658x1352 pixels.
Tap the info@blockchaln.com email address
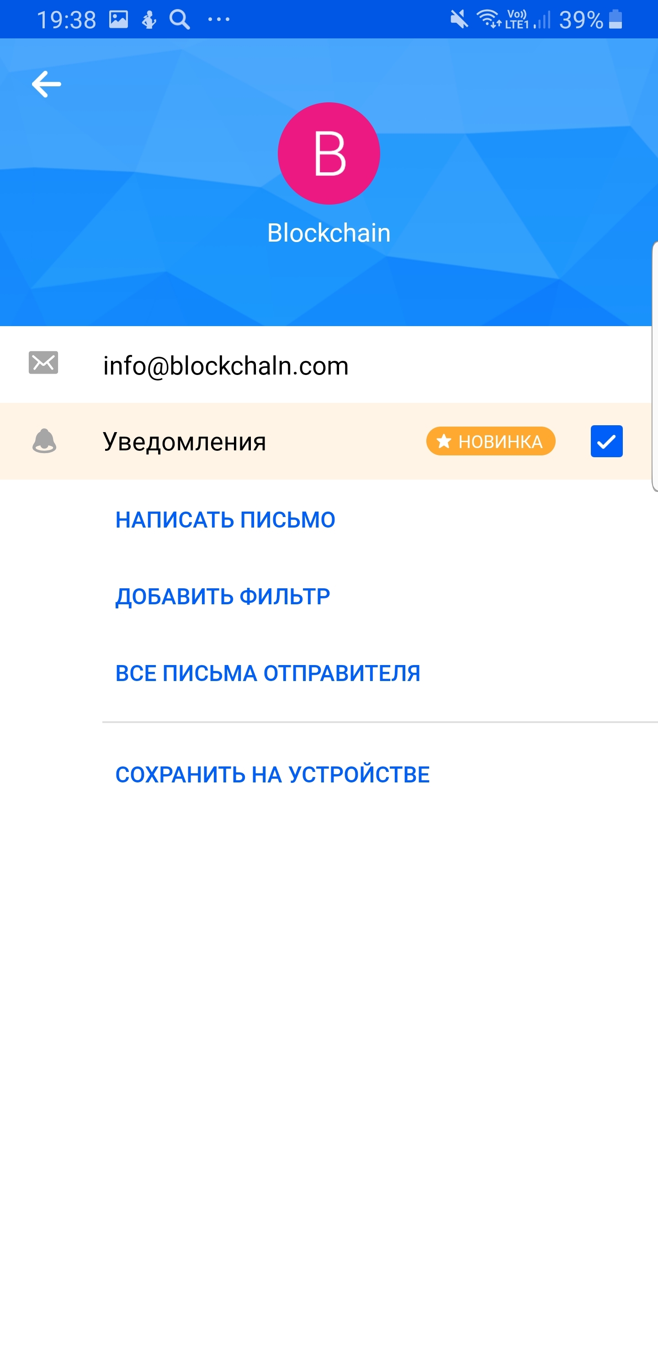[226, 366]
